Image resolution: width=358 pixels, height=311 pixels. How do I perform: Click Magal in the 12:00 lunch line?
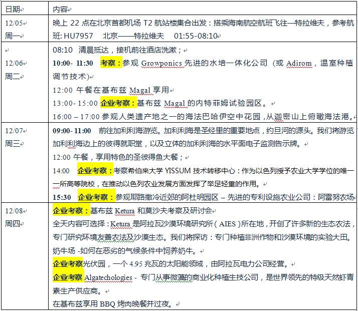pyautogui.click(x=140, y=90)
